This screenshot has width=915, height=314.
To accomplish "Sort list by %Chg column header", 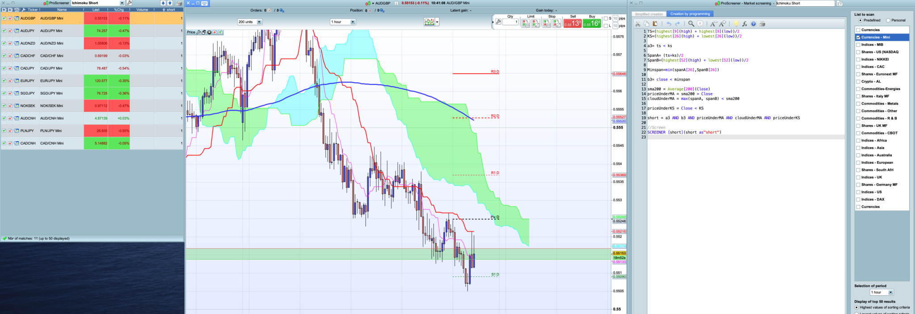I will (x=119, y=9).
